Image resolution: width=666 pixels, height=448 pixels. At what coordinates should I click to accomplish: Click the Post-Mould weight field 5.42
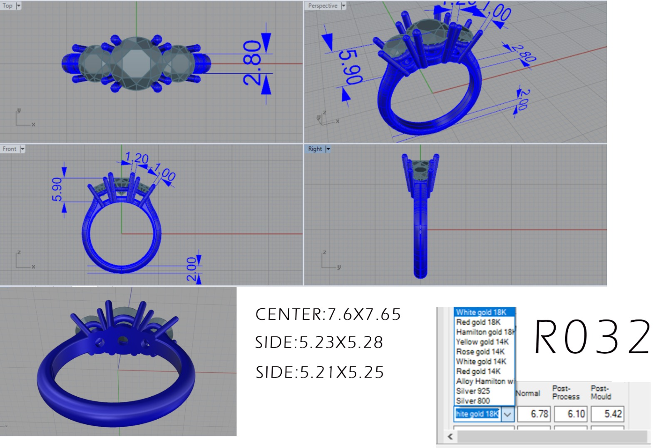pyautogui.click(x=607, y=414)
